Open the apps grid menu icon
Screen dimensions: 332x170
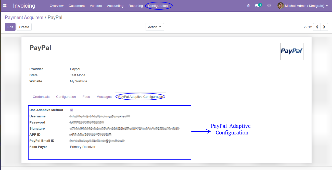(5, 6)
